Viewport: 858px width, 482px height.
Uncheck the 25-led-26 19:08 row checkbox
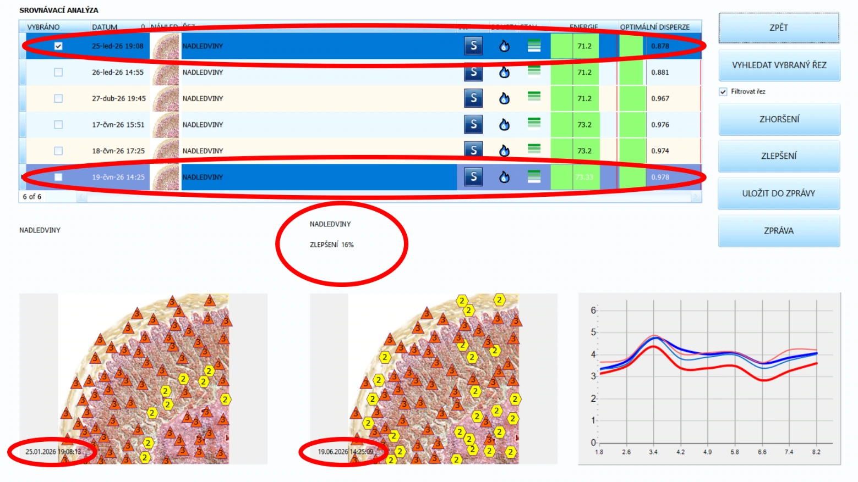coord(58,46)
